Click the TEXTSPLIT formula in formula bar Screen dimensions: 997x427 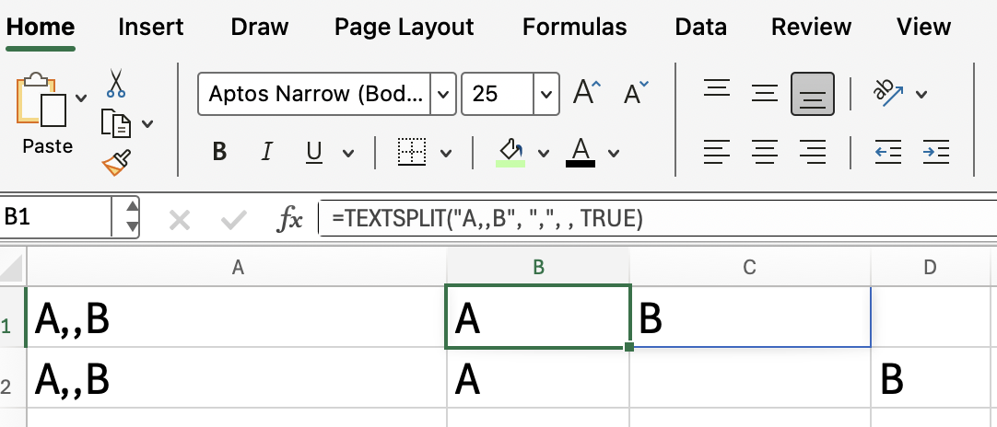tap(487, 219)
